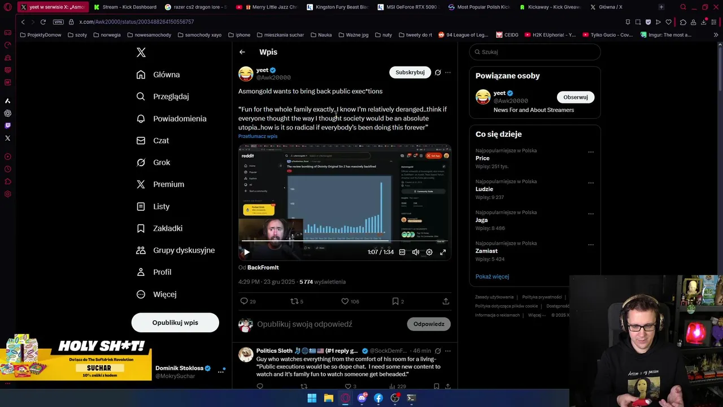Open the Price trending topic
Viewport: 723px width, 407px height.
(482, 158)
